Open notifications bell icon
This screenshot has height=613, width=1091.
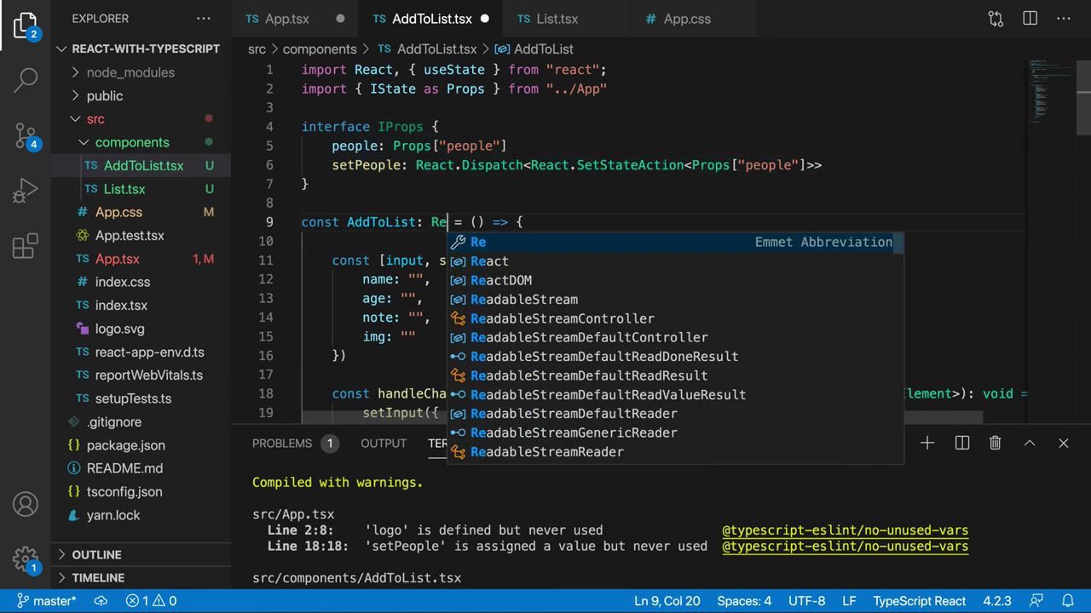pos(1069,601)
